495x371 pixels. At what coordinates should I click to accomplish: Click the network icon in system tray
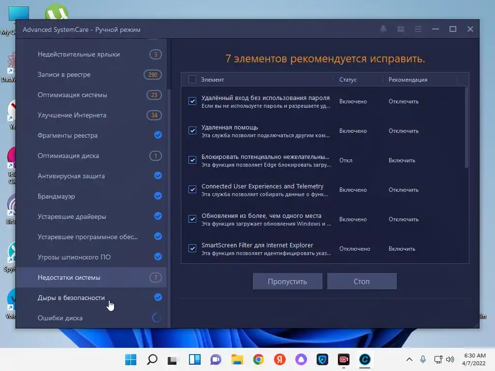pos(438,359)
